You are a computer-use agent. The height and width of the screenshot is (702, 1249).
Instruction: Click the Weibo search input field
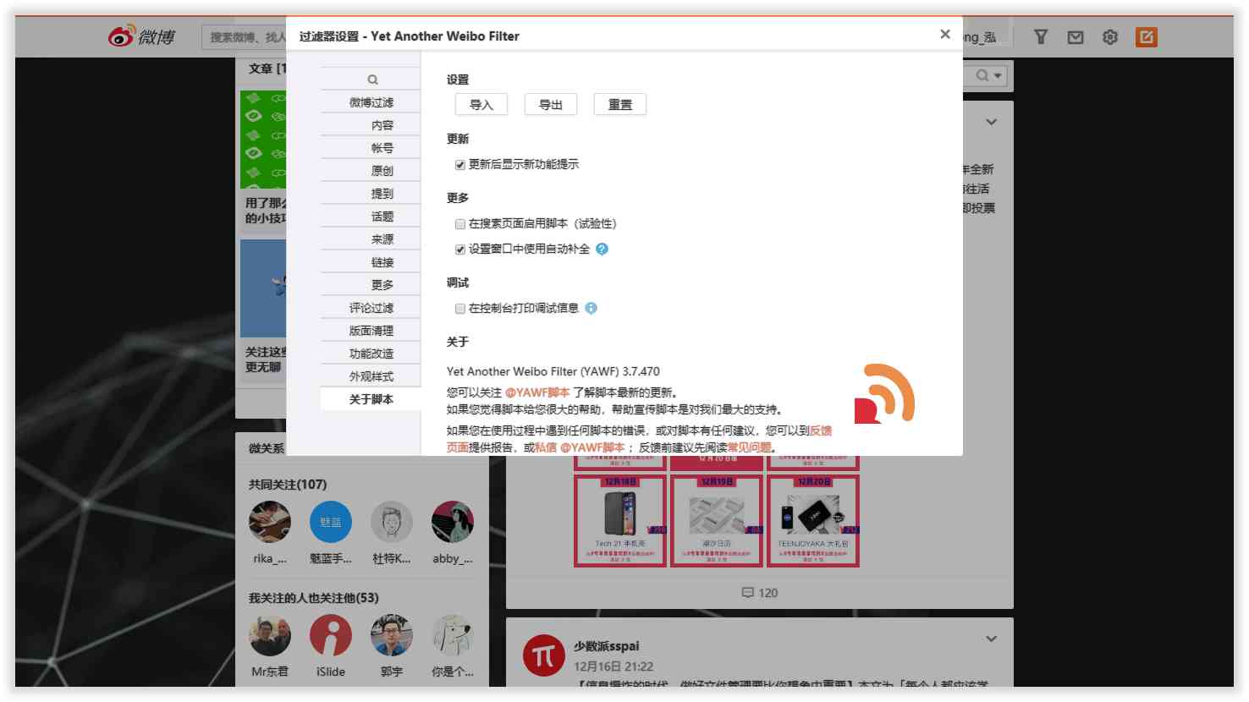245,37
